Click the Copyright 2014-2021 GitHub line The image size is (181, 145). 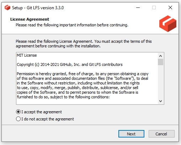(70, 64)
